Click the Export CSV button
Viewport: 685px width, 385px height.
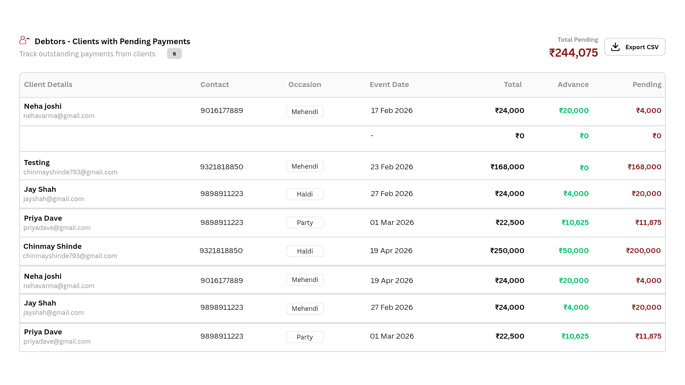click(635, 47)
